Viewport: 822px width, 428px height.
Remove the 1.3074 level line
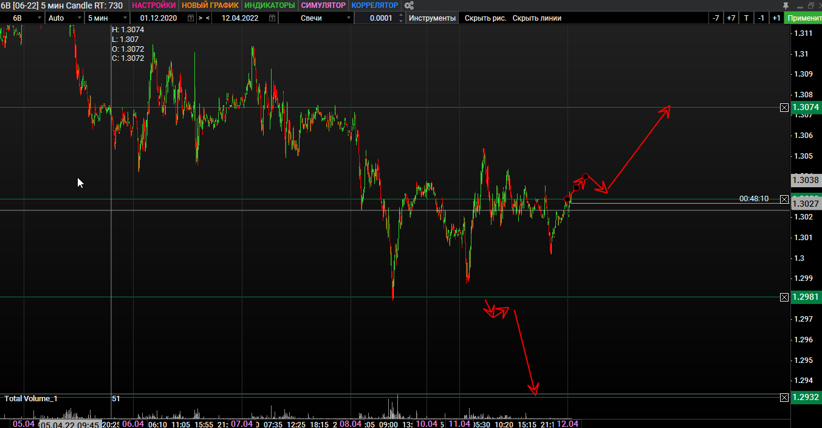(x=784, y=108)
